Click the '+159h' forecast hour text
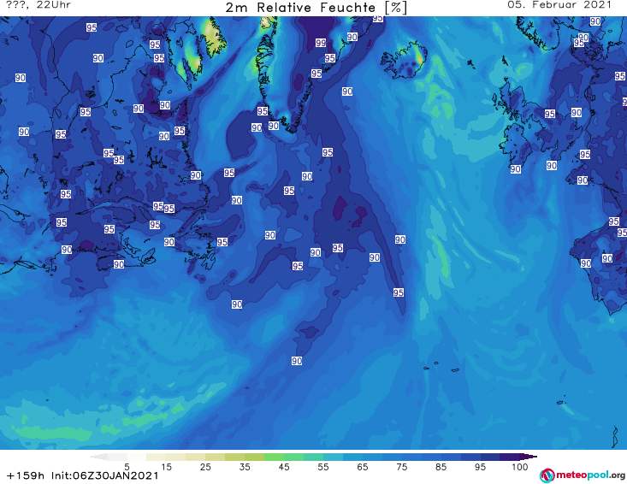Image resolution: width=627 pixels, height=484 pixels. point(26,475)
